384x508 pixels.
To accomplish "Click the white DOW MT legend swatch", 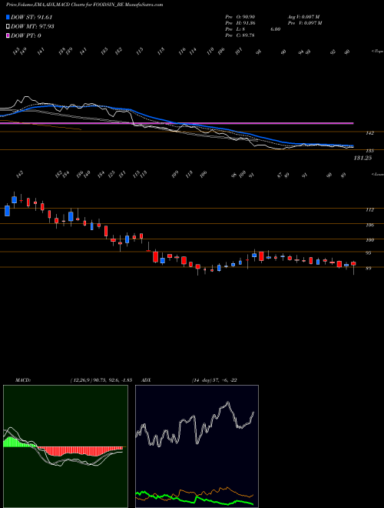I will [8, 27].
